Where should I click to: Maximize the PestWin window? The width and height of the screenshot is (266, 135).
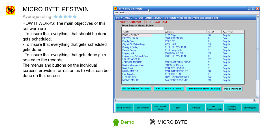pyautogui.click(x=253, y=9)
